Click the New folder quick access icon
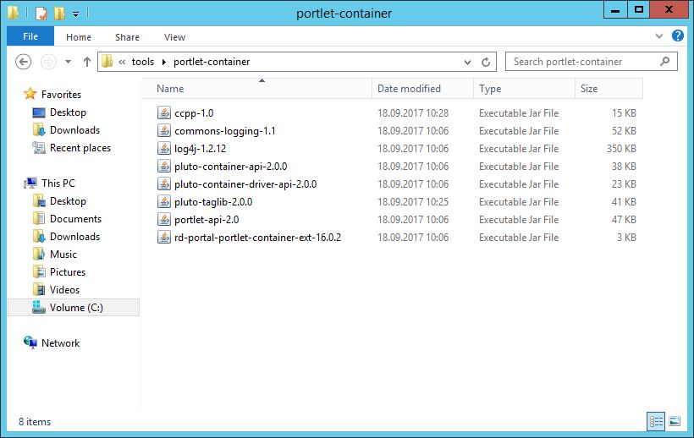Screen dimensions: 694x438 (59, 14)
